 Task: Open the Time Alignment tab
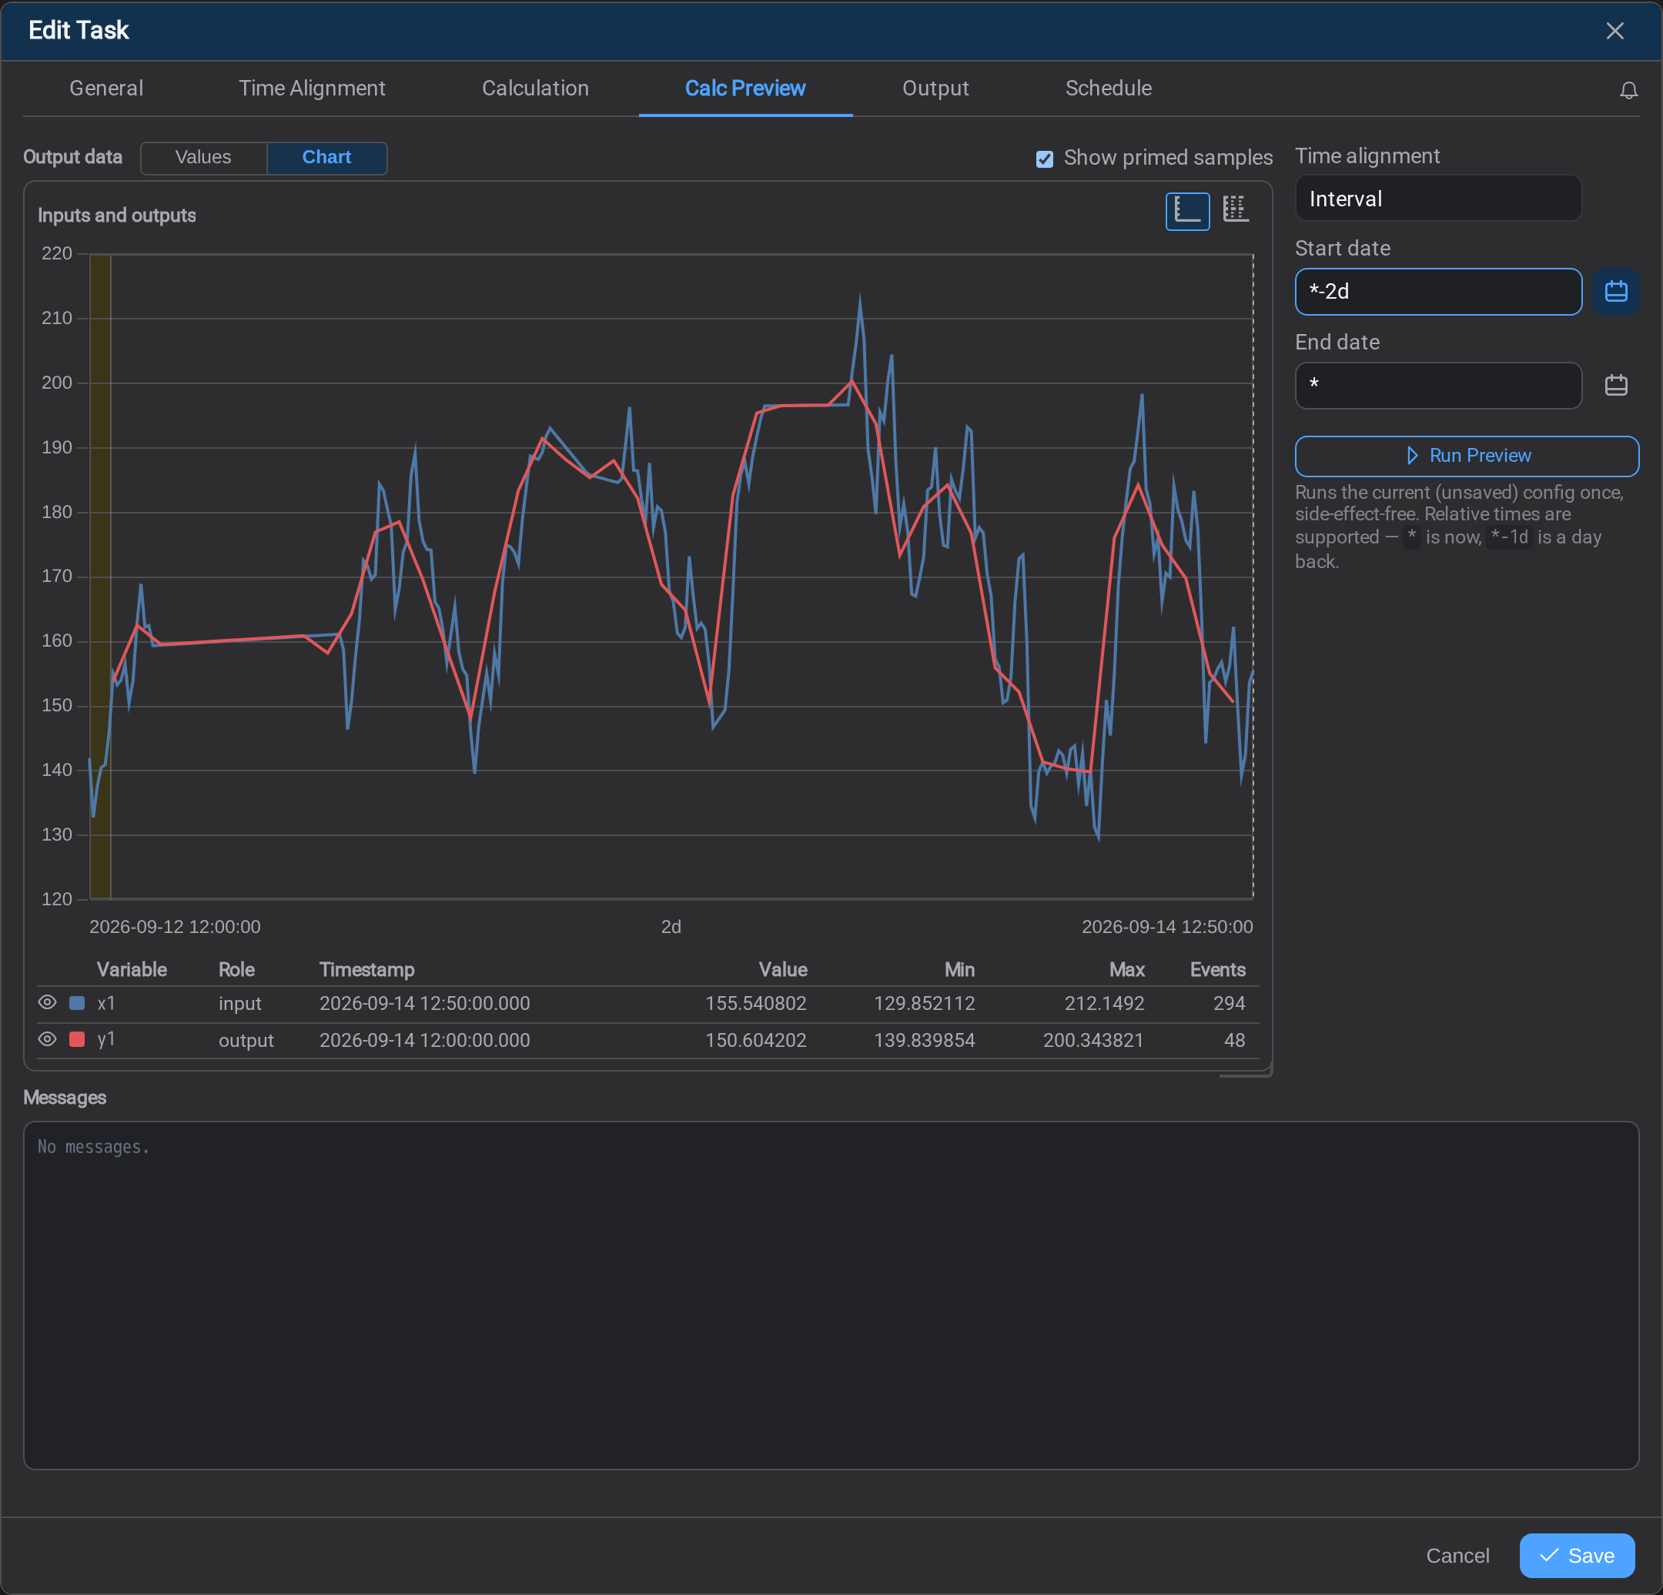click(x=311, y=89)
